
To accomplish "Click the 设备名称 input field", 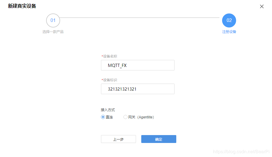I will (x=137, y=65).
